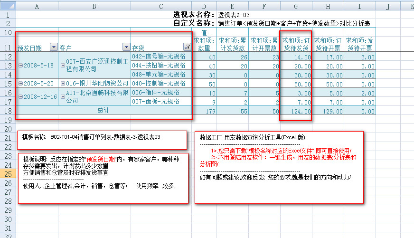The height and width of the screenshot is (238, 414).
Task: Collapse customer 007-西安广源通控制工程有限公司
Action: [63, 62]
